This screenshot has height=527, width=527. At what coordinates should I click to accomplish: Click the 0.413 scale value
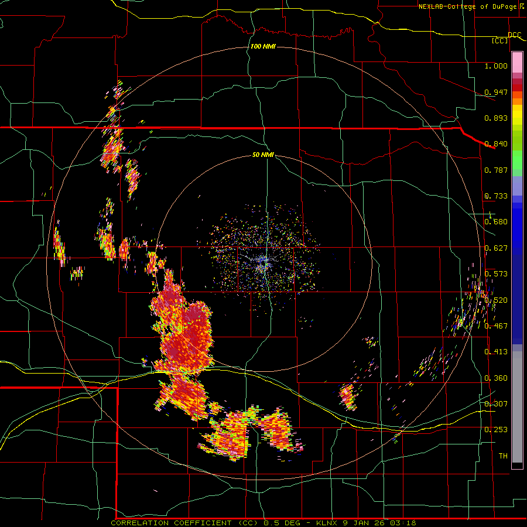496,351
